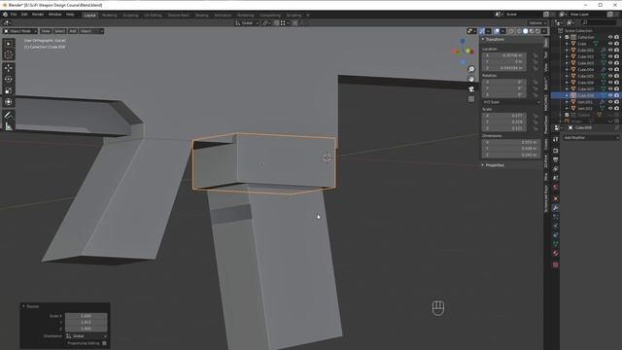Open the World properties tab icon
Screen dimensions: 622x350
pos(556,188)
